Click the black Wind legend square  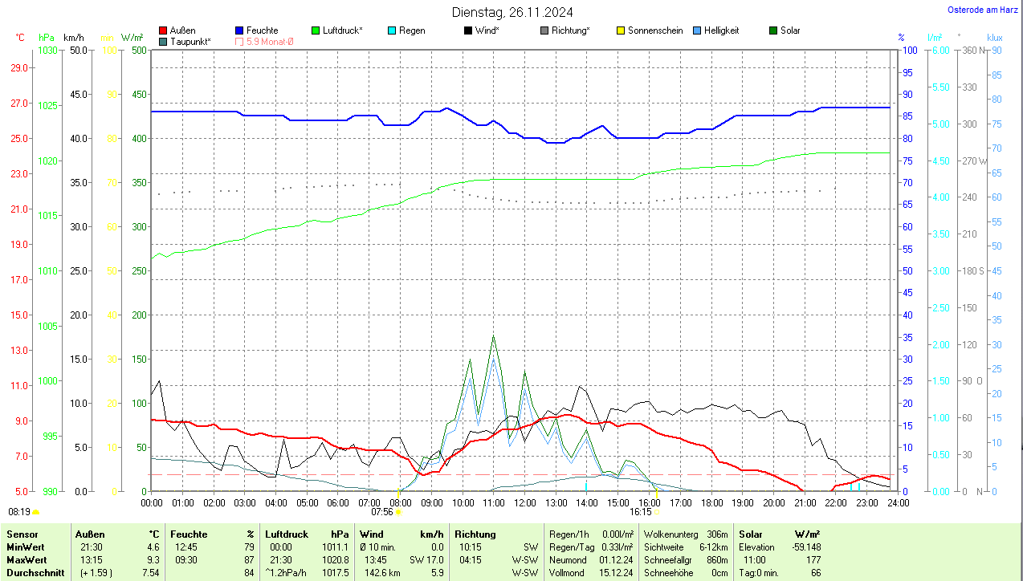click(x=468, y=30)
